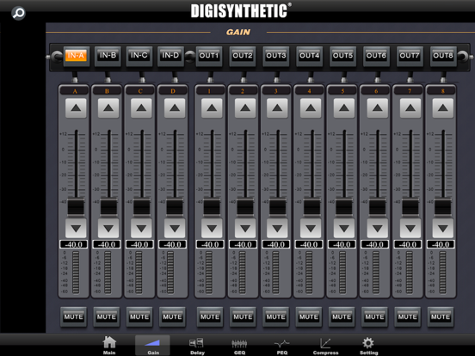Image resolution: width=475 pixels, height=356 pixels.
Task: Click output 2 gain up arrow
Action: 245,108
